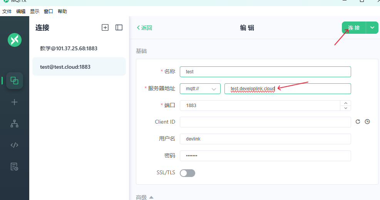
Task: Open the 帮助 menu
Action: click(62, 12)
